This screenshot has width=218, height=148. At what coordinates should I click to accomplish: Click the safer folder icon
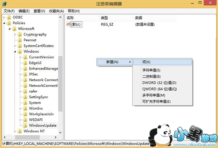[x=25, y=91]
